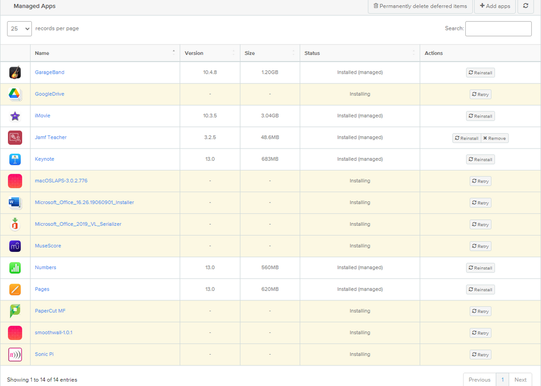Click the Numbers app icon

[15, 267]
